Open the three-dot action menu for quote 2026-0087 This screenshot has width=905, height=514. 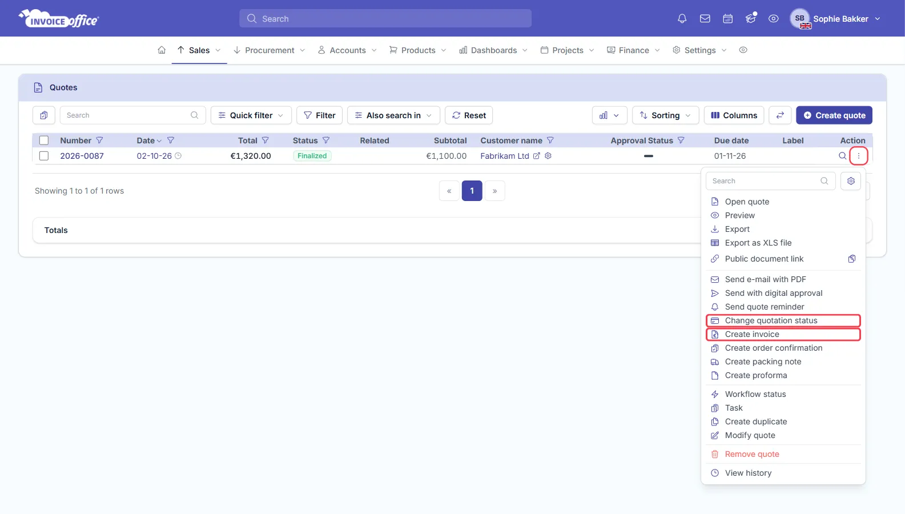tap(859, 156)
